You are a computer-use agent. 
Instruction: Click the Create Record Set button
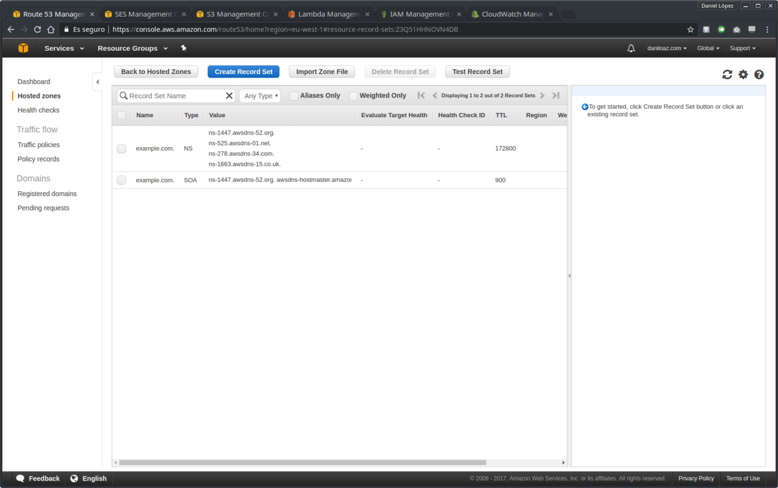(243, 71)
